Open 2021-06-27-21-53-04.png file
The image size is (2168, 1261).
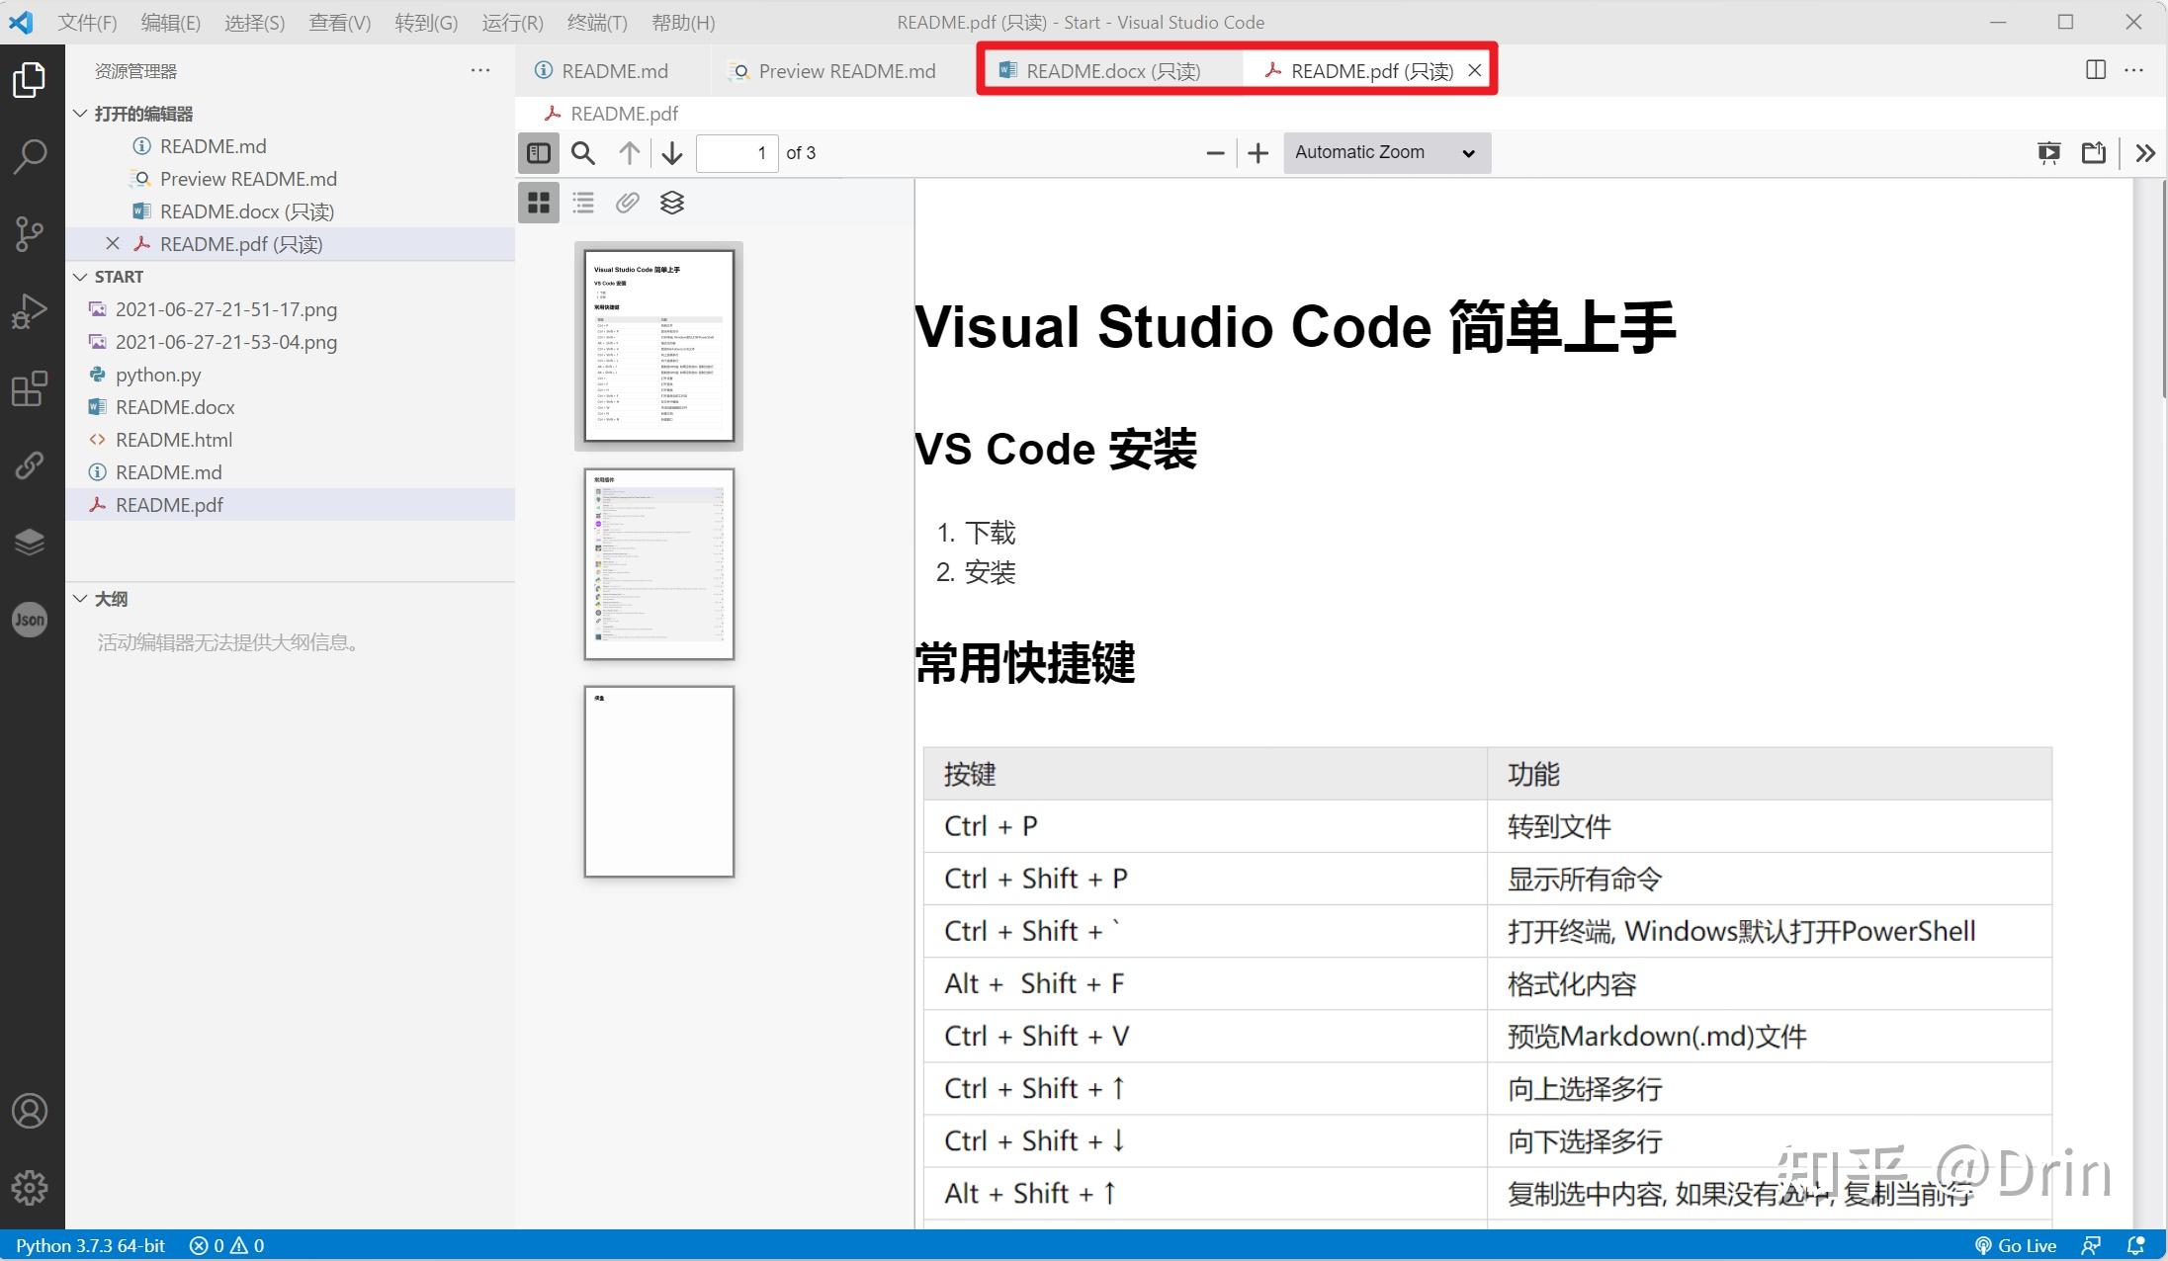point(291,342)
